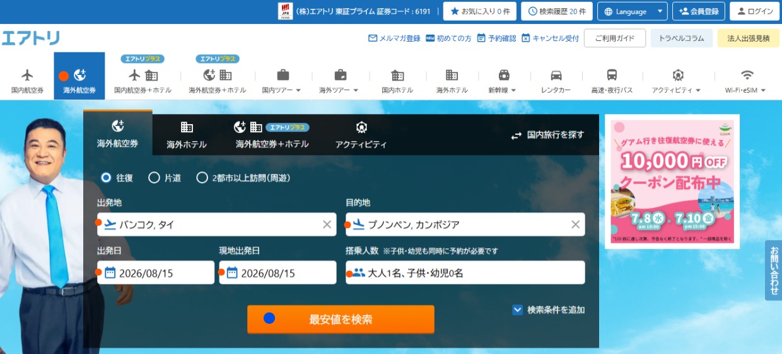
Task: Click 国内旅行を探す switch link
Action: [547, 135]
